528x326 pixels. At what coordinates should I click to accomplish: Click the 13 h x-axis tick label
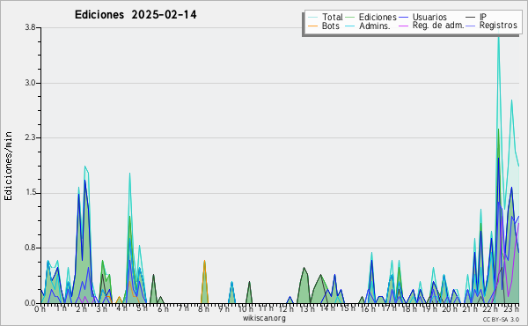(x=307, y=308)
